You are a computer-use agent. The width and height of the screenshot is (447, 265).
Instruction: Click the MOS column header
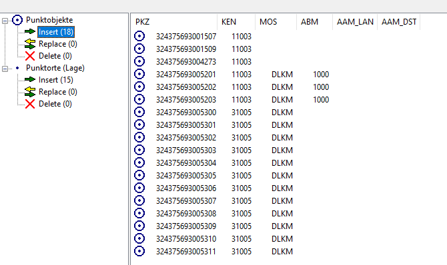(276, 22)
